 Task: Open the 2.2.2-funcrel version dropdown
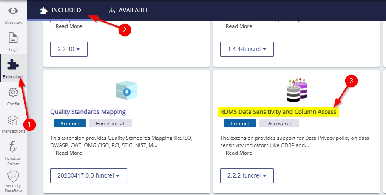tap(247, 175)
